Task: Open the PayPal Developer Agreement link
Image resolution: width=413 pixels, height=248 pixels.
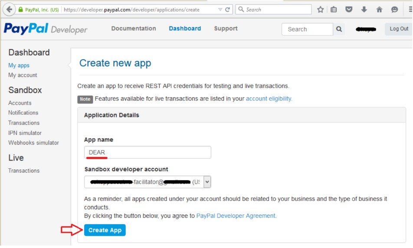Action: 236,216
